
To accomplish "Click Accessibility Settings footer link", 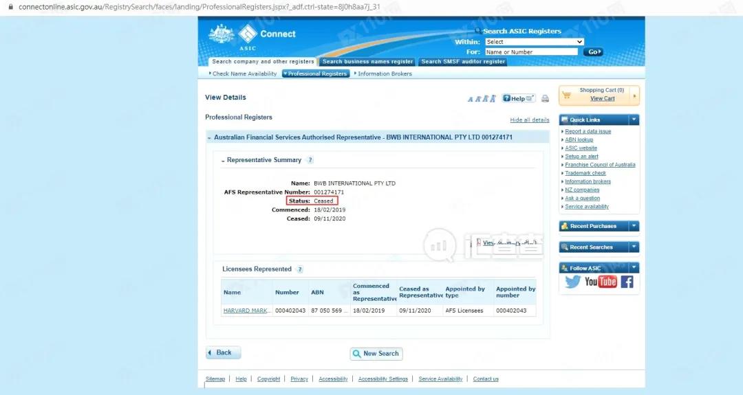I will coord(383,379).
